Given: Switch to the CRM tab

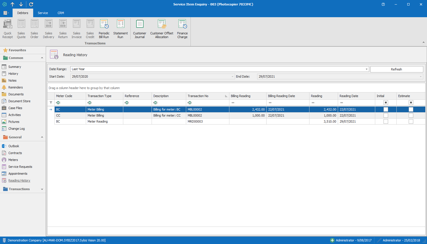Looking at the screenshot, I should tap(61, 13).
